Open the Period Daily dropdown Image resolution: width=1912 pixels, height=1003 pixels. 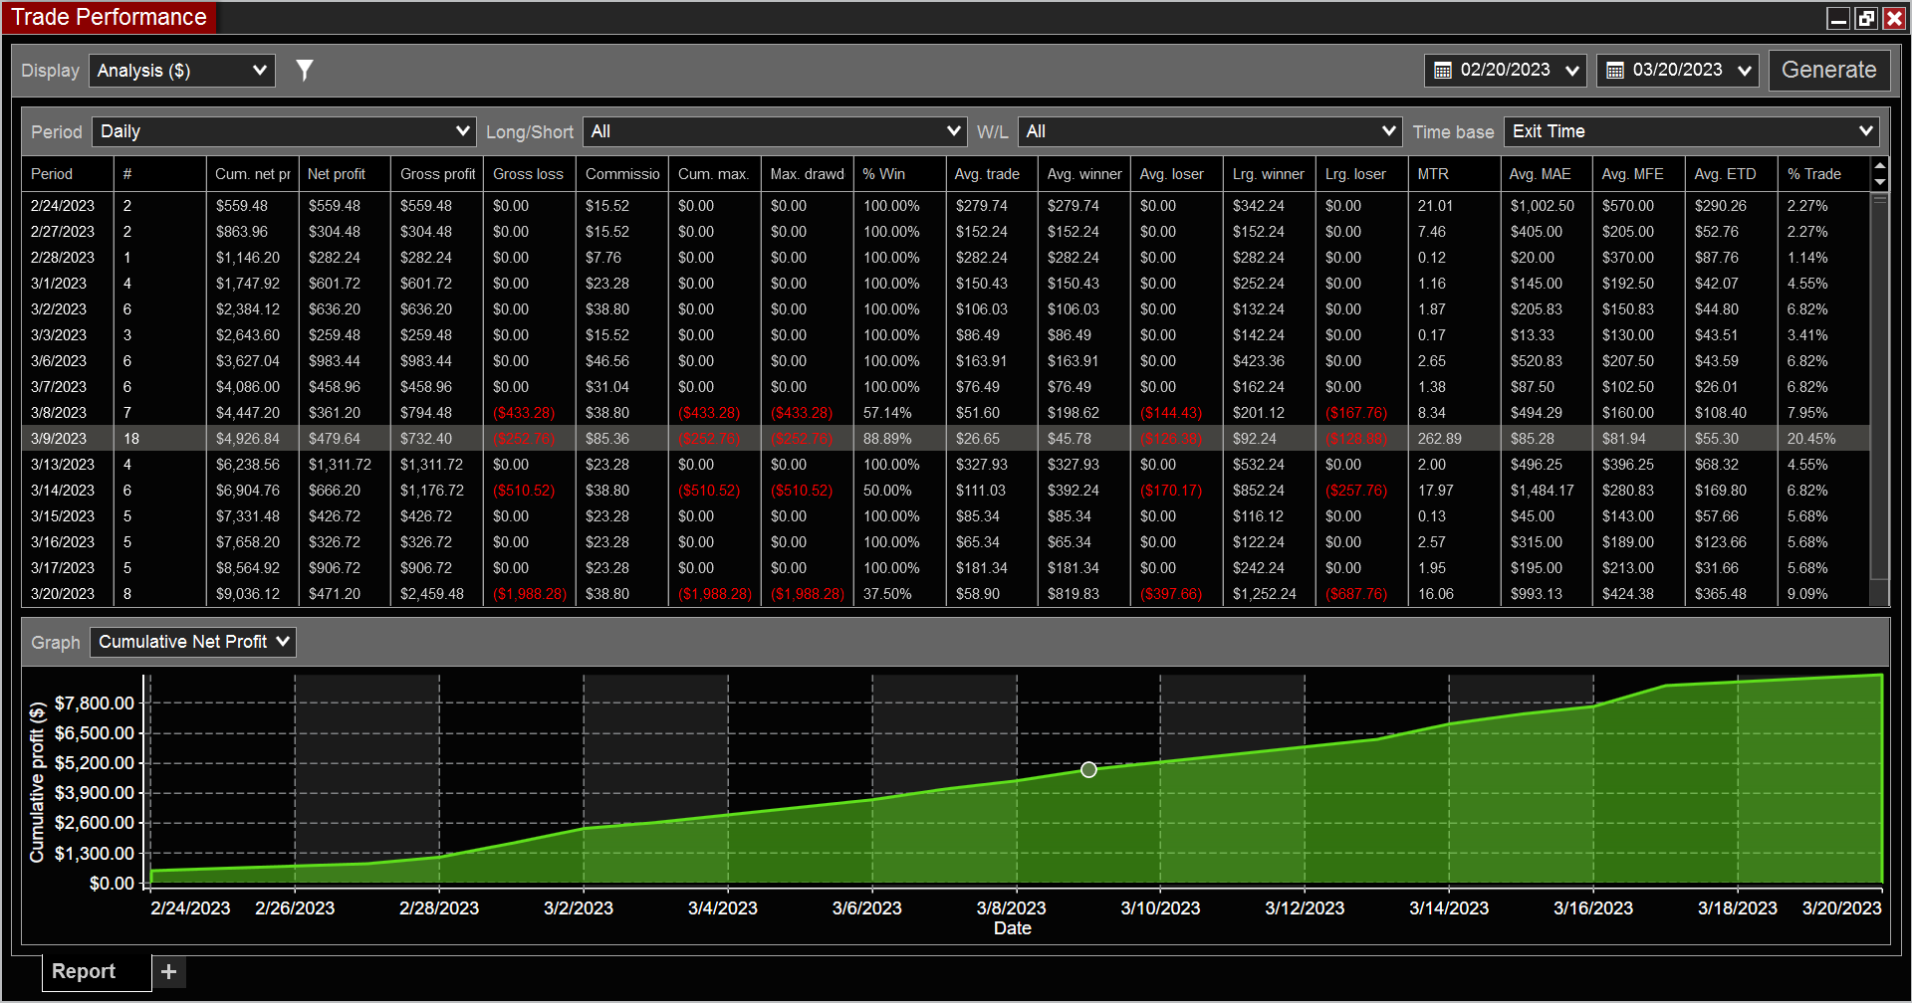(284, 131)
